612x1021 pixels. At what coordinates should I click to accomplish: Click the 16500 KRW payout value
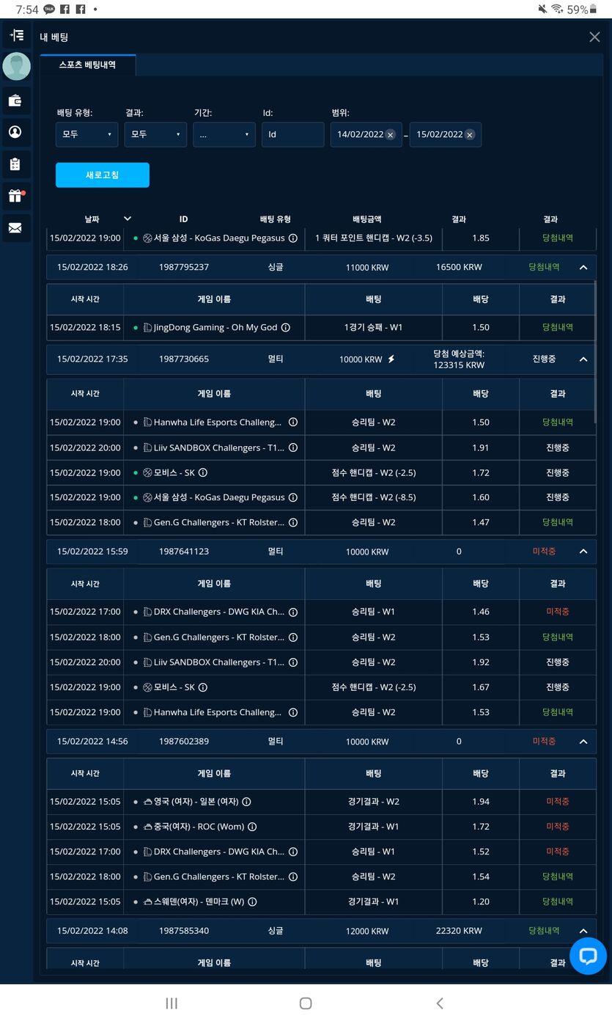tap(459, 268)
